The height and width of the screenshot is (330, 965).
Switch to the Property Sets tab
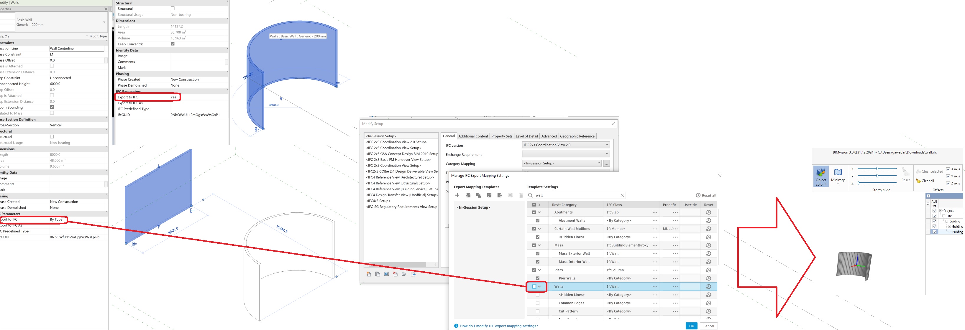pyautogui.click(x=502, y=136)
